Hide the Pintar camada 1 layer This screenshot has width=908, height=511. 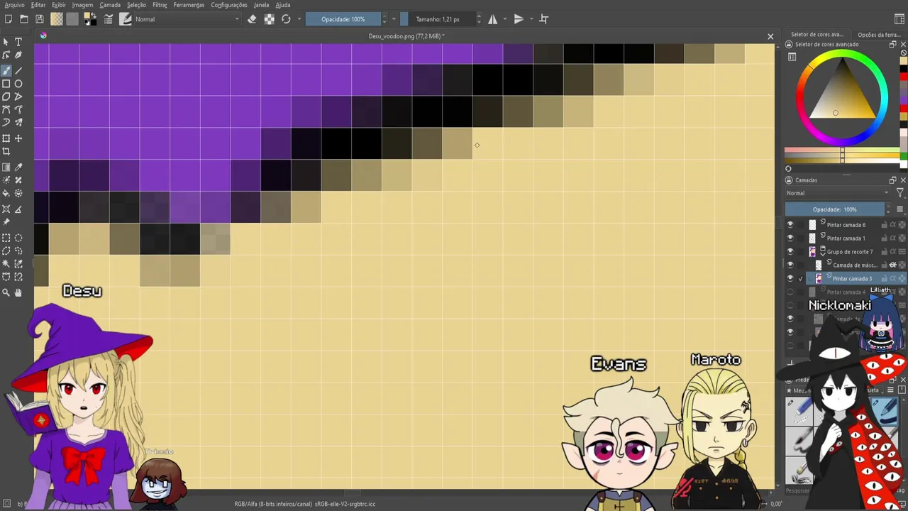790,238
